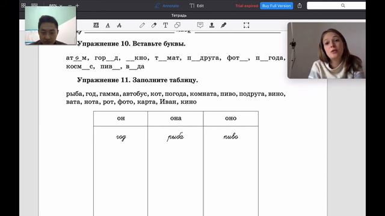385x216 pixels.
Task: Zoom in with the plus button
Action: click(78, 5)
